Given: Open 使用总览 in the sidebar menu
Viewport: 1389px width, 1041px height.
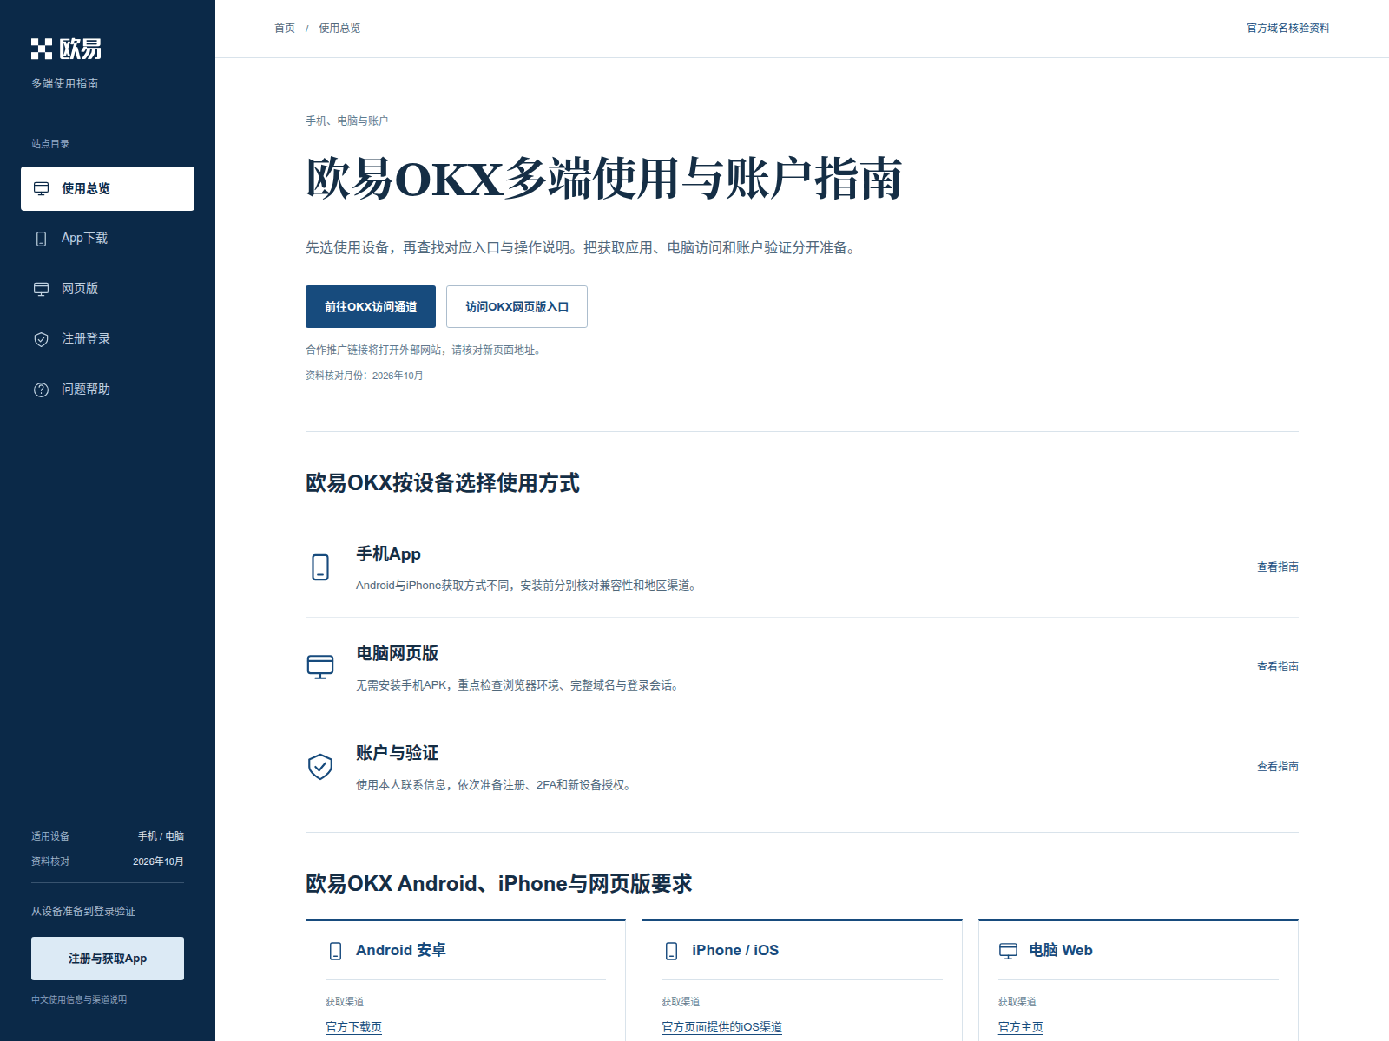Looking at the screenshot, I should (108, 188).
